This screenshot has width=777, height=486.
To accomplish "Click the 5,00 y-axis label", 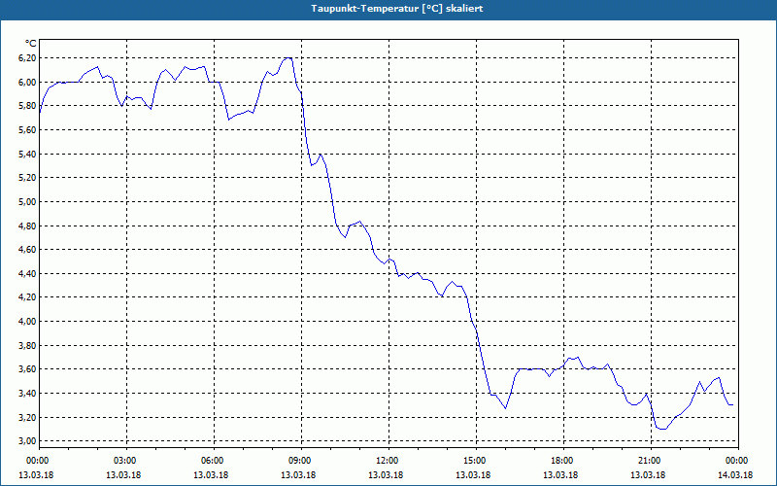I will pos(28,202).
